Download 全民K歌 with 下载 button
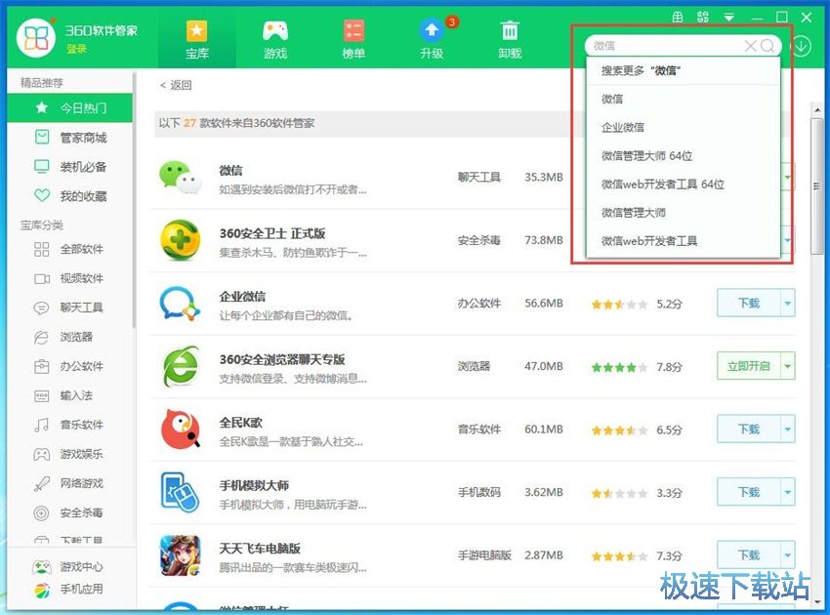The width and height of the screenshot is (830, 615). click(749, 430)
